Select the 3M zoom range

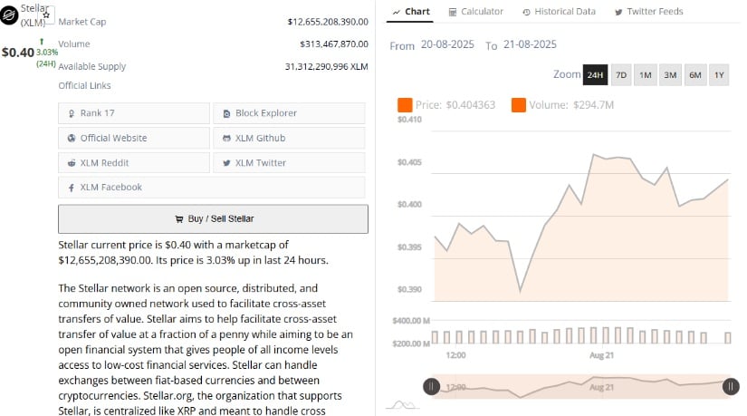(x=670, y=75)
